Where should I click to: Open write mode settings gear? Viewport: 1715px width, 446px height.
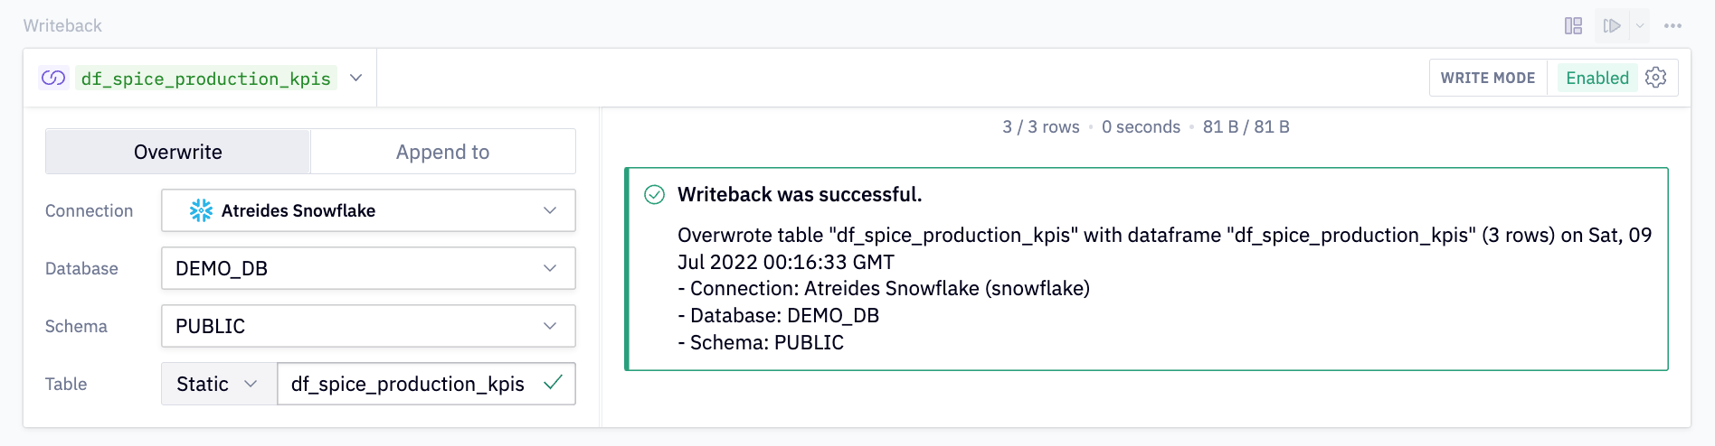point(1656,78)
